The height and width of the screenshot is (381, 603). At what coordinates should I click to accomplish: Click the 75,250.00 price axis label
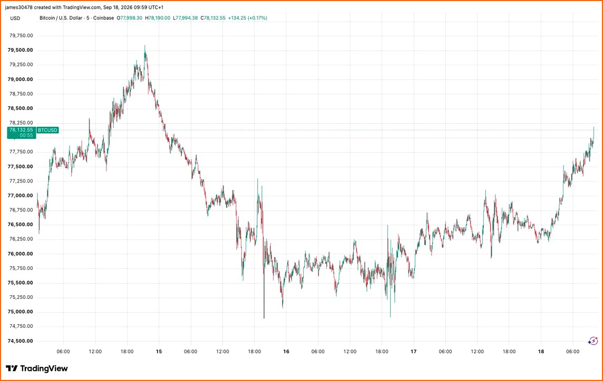(21, 297)
